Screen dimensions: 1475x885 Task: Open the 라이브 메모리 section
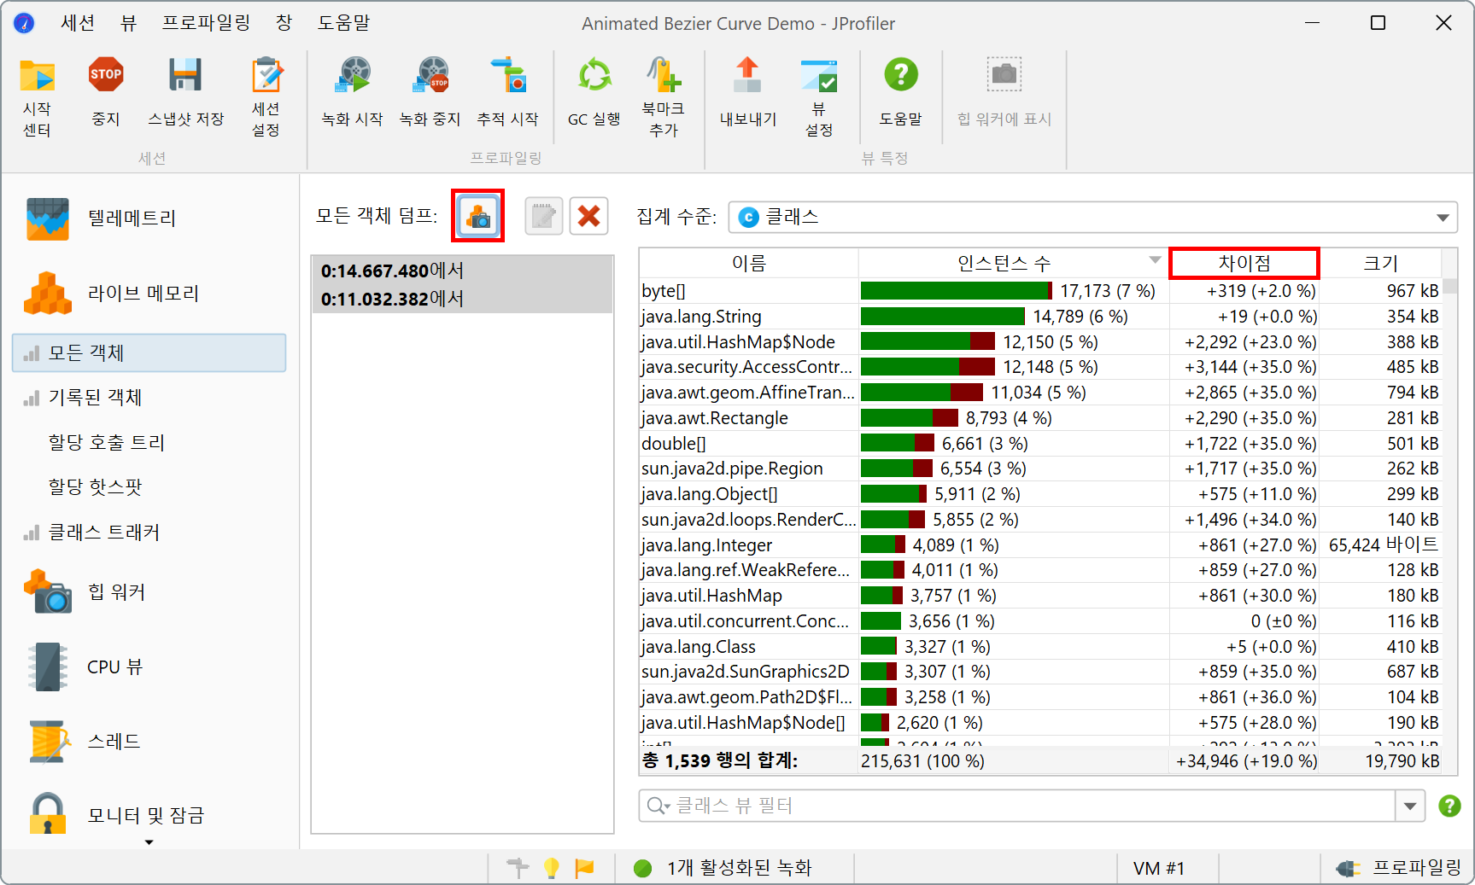pos(111,294)
